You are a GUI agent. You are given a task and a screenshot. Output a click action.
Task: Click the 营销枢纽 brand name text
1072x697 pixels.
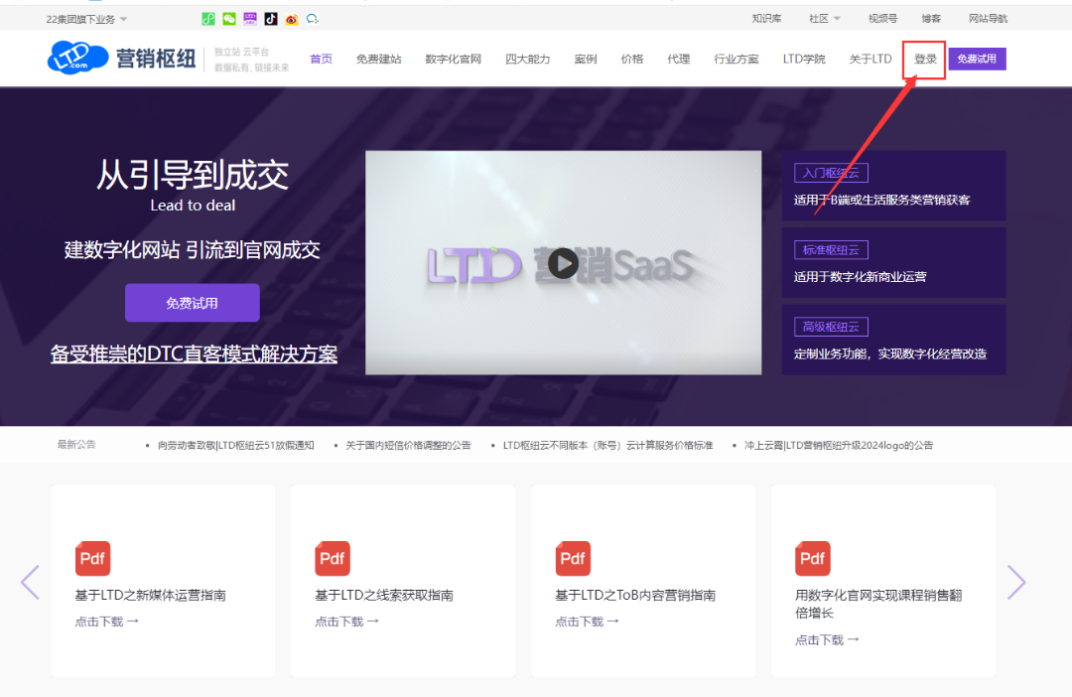[156, 59]
